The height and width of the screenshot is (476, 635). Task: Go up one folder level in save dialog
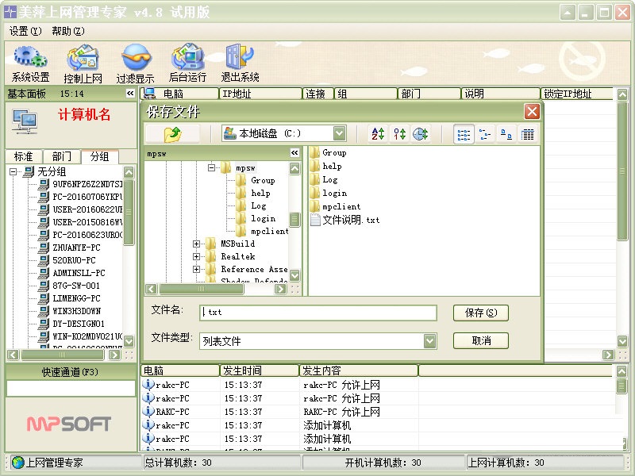(172, 134)
